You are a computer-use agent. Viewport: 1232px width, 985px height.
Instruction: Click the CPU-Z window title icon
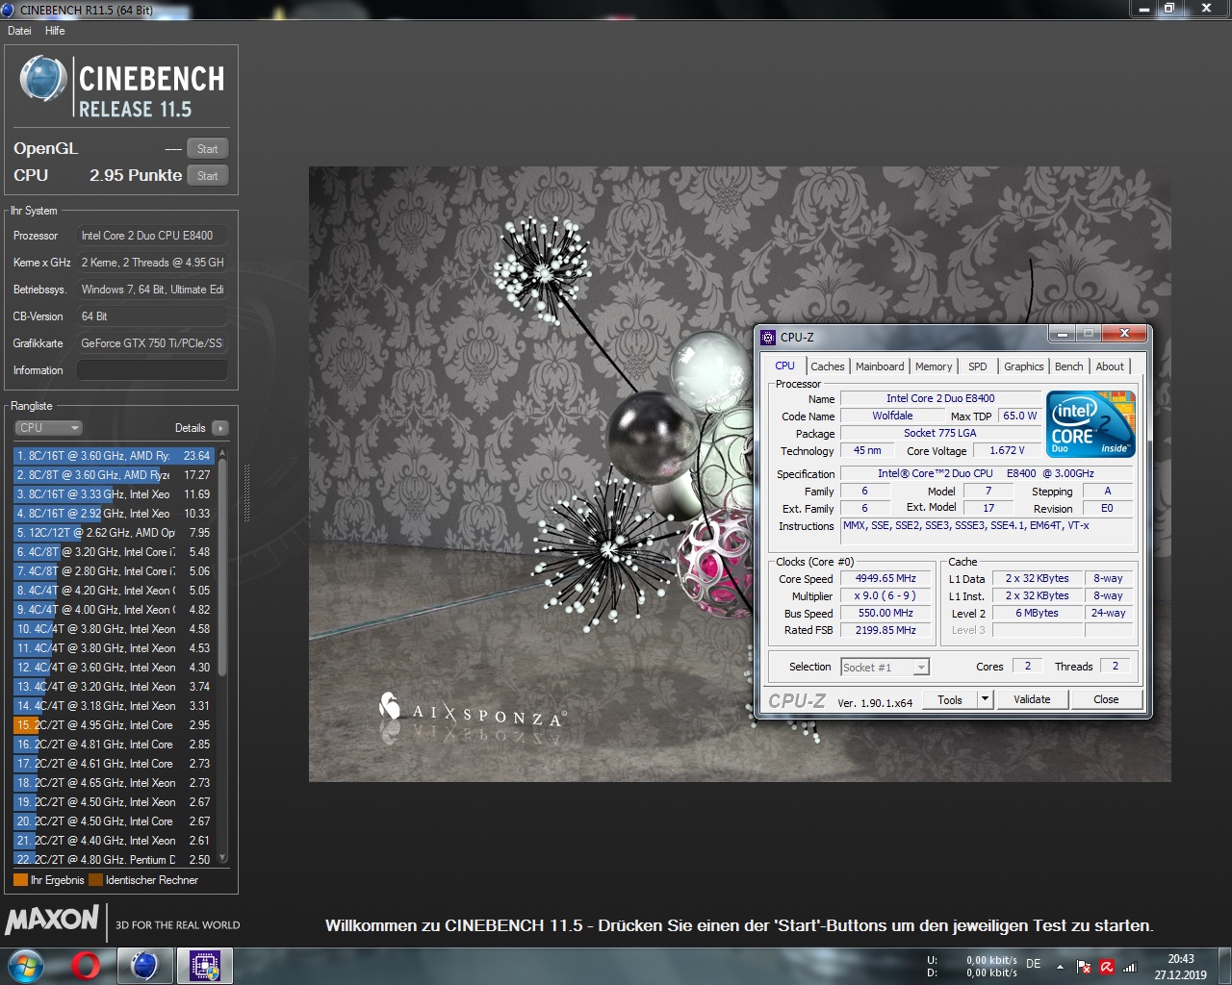point(768,337)
